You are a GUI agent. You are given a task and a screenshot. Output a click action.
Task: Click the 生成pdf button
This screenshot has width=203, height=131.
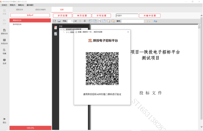click(30, 15)
